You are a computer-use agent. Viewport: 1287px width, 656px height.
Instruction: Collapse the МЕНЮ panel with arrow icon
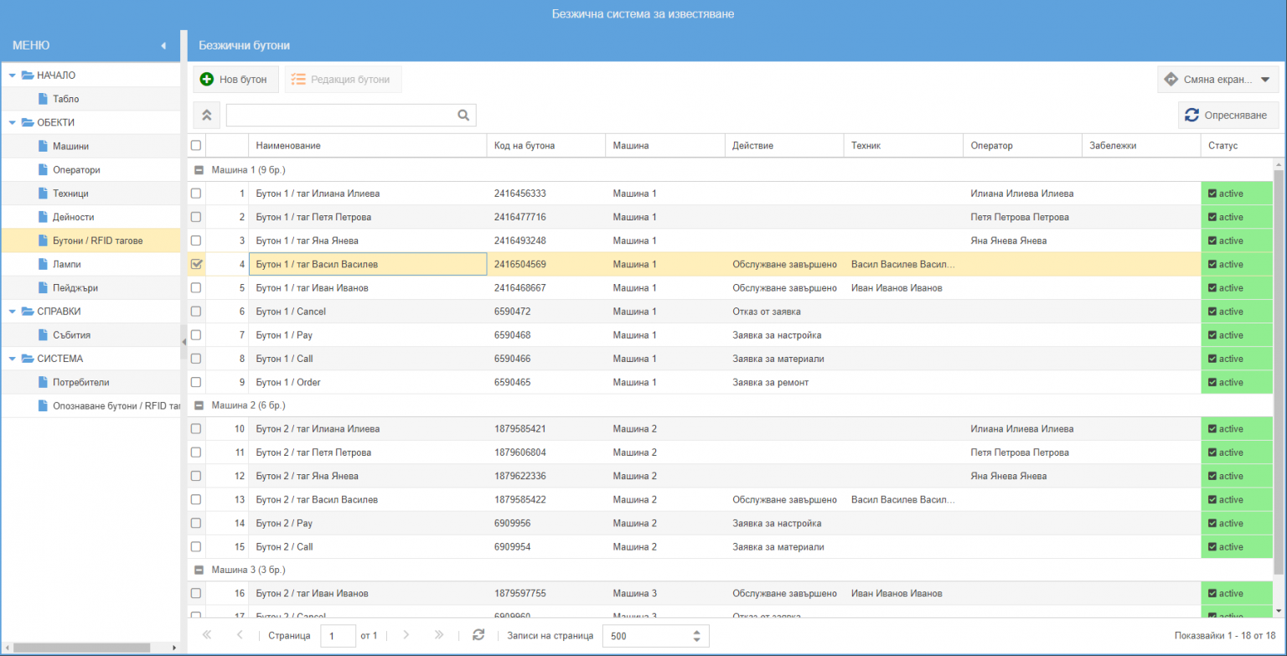coord(163,45)
